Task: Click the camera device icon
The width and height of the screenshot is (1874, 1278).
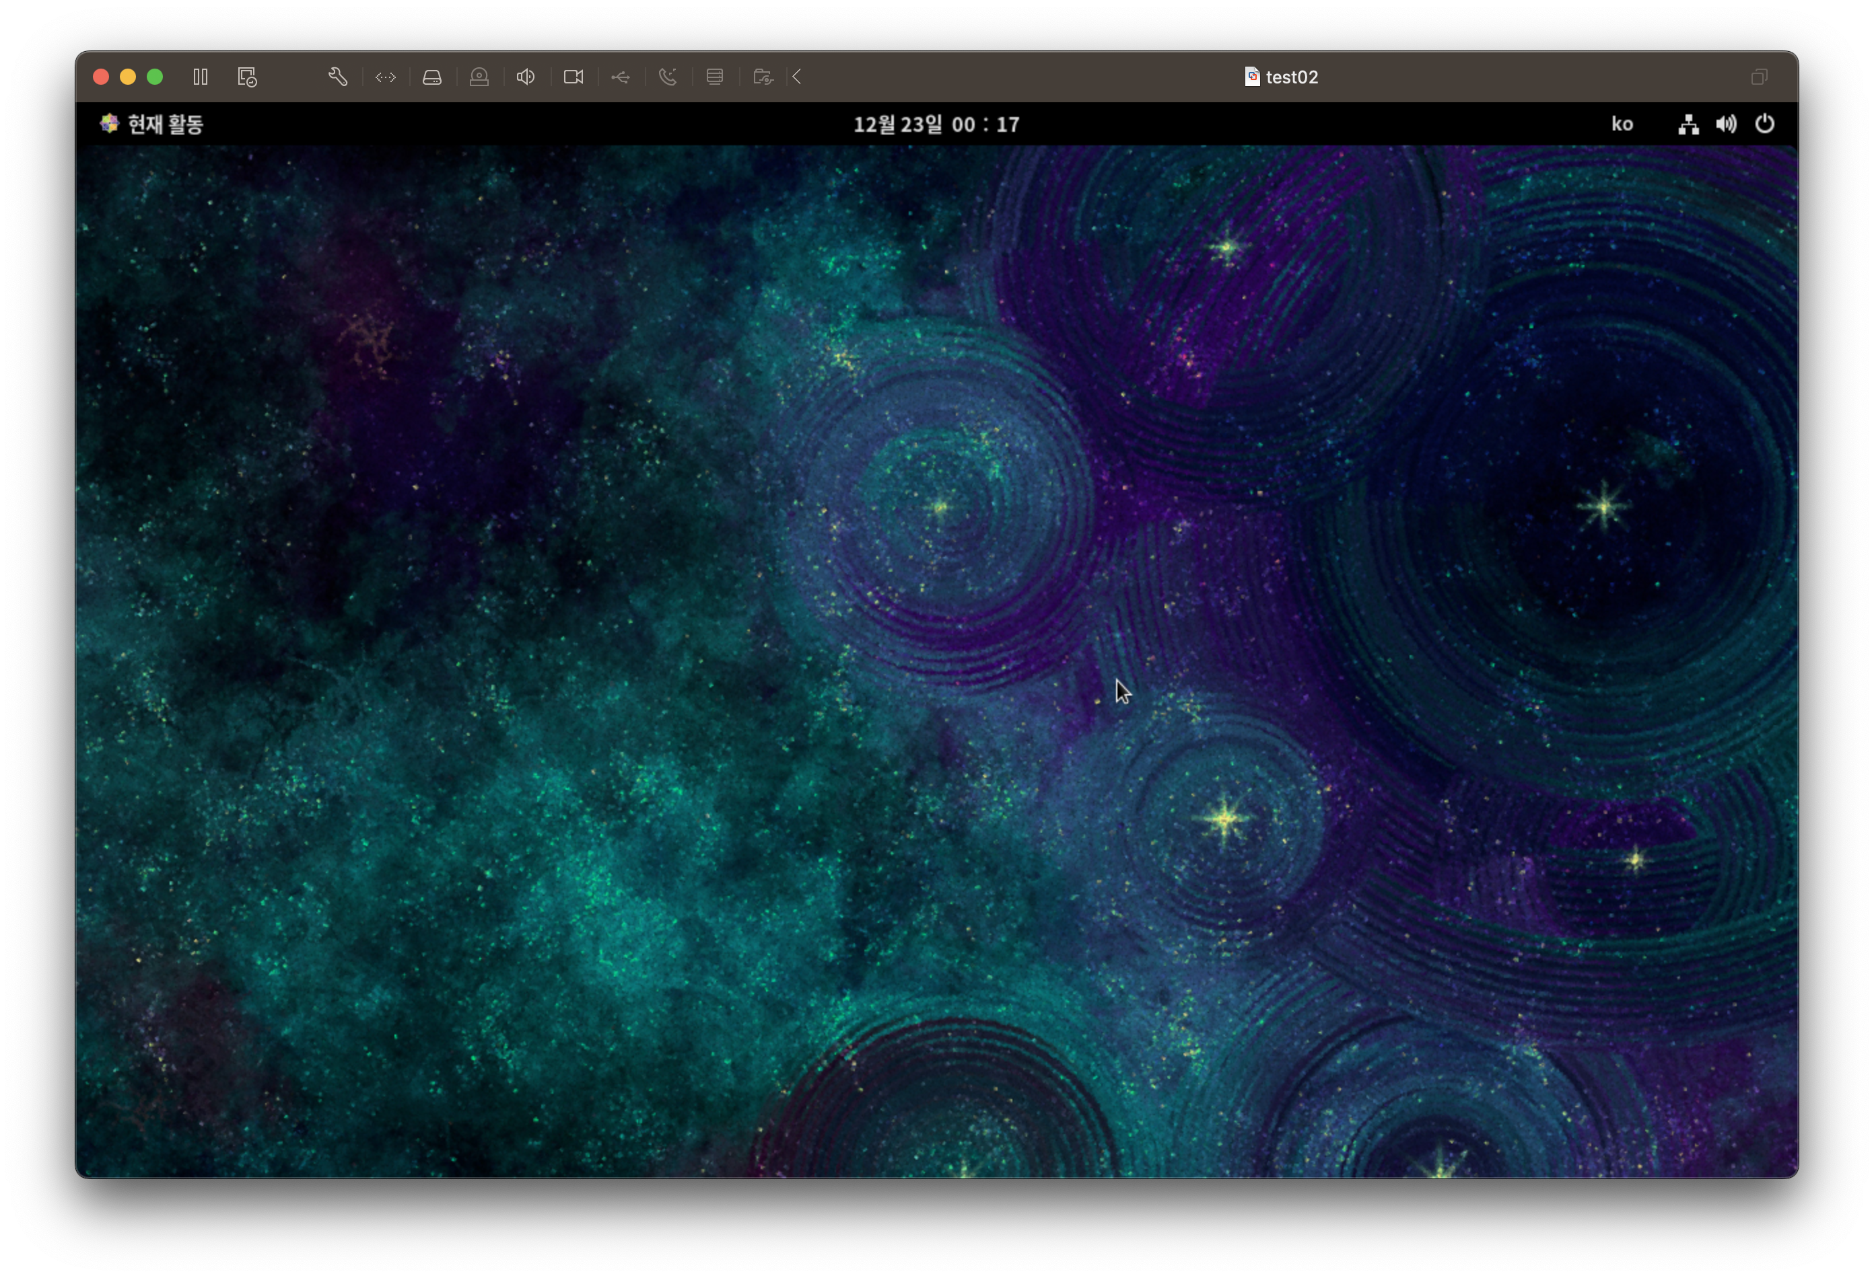Action: point(574,77)
